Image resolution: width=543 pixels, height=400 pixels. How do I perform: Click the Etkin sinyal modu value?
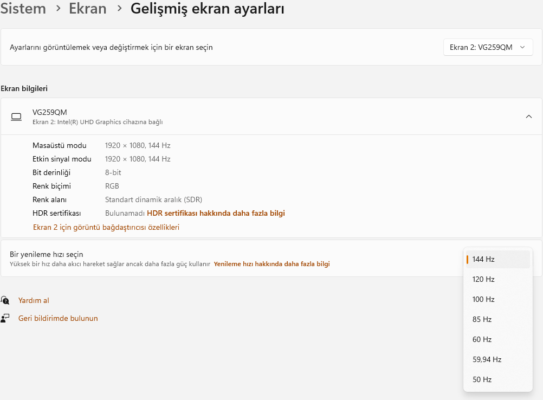click(x=138, y=159)
